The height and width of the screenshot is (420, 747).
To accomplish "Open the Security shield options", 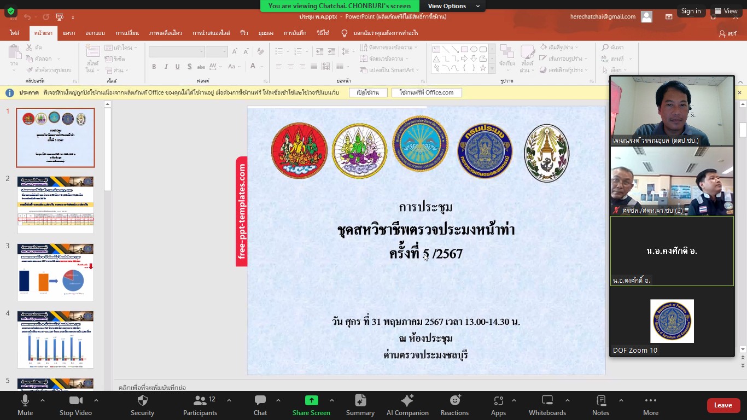I will [x=142, y=405].
